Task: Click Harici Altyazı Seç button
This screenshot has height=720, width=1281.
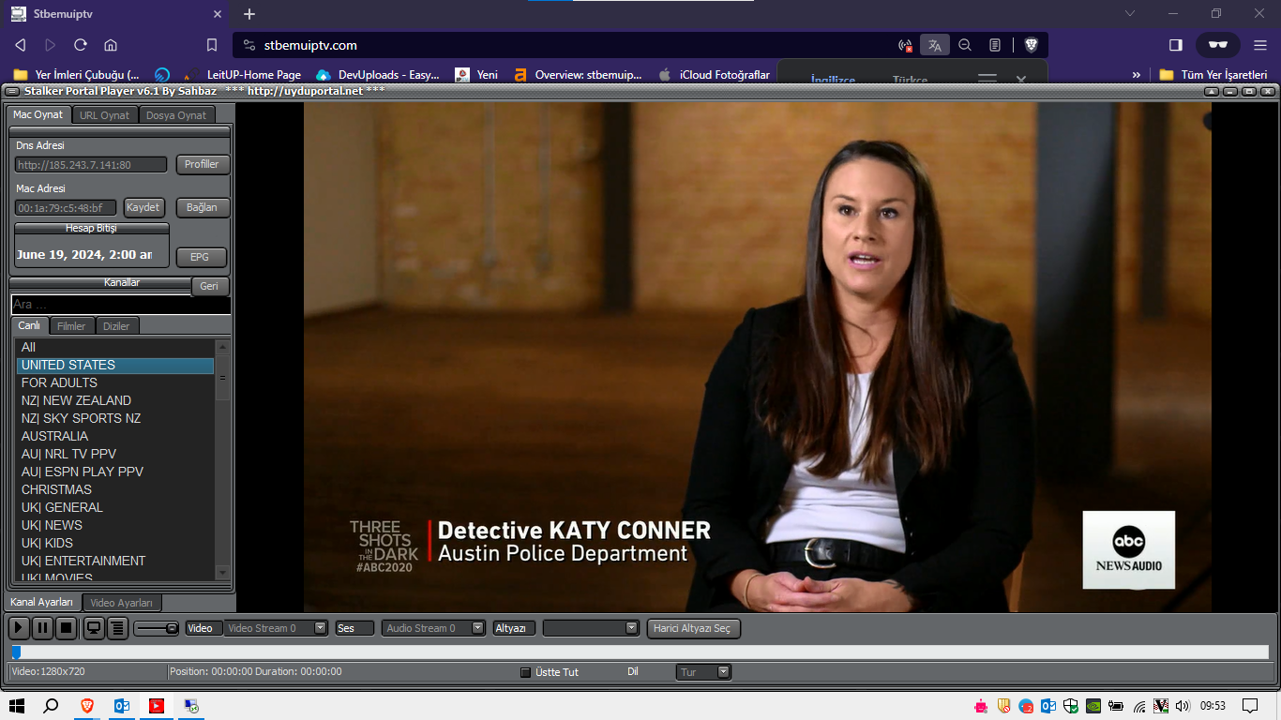Action: coord(693,628)
